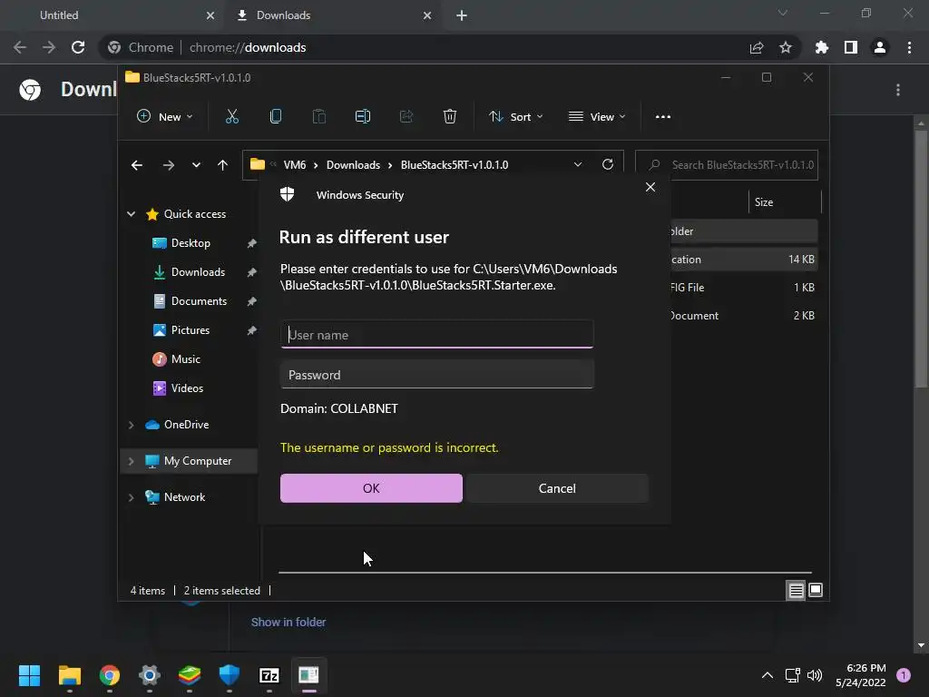Screen dimensions: 929x697
Task: Bookmark this page with the star icon
Action: (x=786, y=47)
